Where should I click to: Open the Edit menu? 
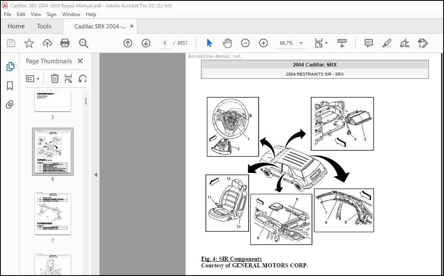21,14
